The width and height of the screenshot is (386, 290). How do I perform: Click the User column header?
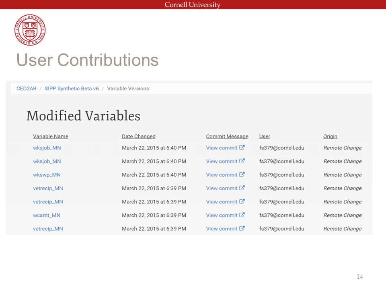(265, 137)
